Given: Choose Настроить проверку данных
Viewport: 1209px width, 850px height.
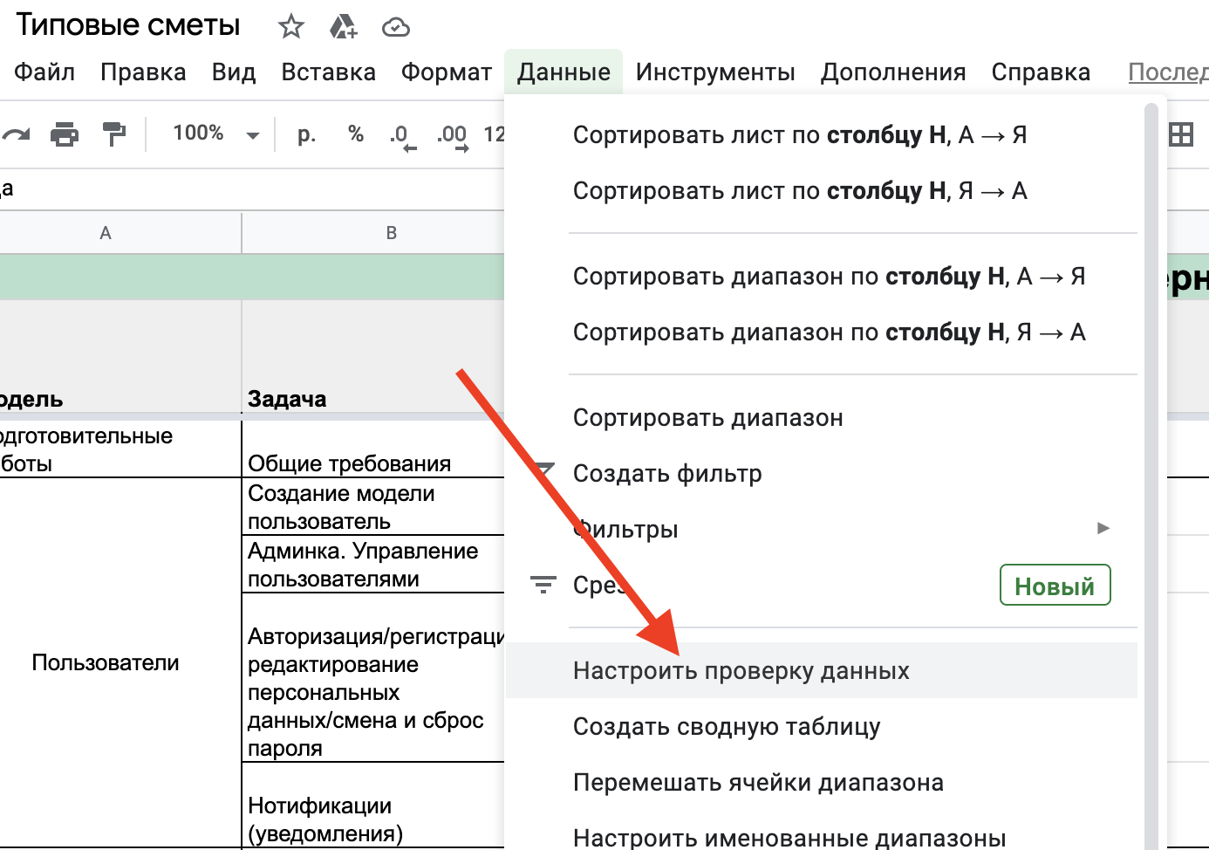Looking at the screenshot, I should 741,670.
